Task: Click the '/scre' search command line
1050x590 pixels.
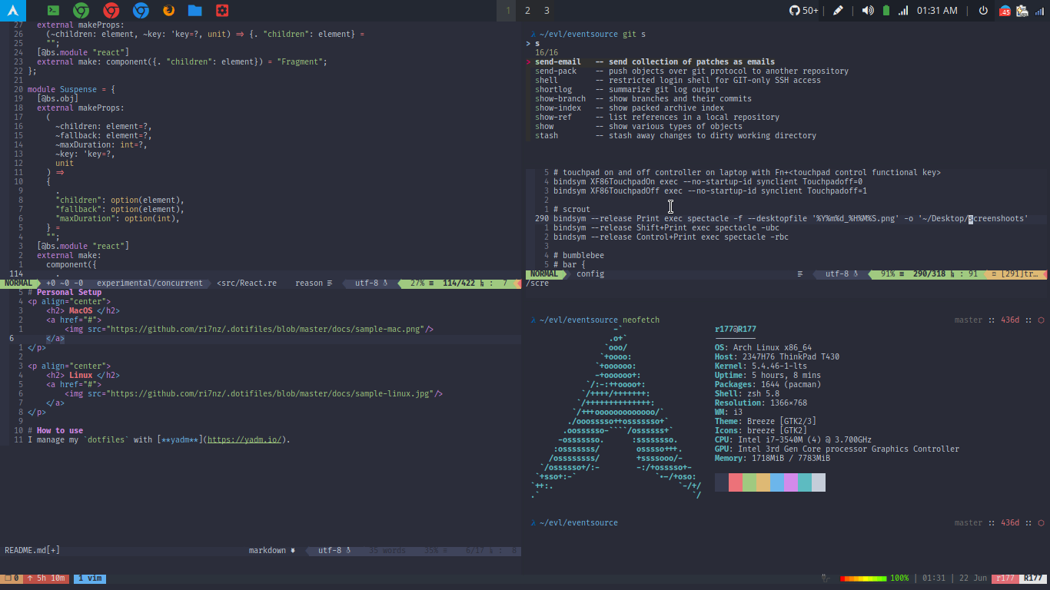Action: tap(537, 283)
